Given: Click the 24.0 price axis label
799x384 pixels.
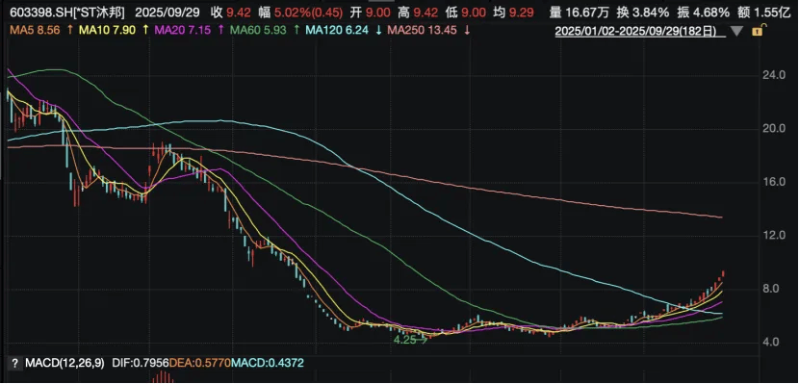Looking at the screenshot, I should coord(774,75).
